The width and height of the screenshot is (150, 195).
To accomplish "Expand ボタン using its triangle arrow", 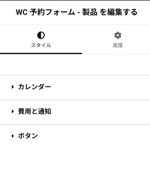I will (x=13, y=136).
